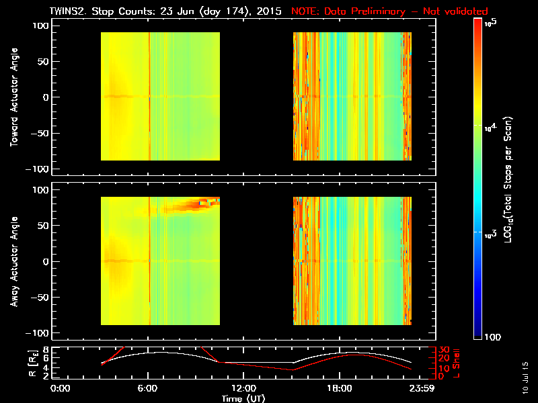Click the 0:00 time tick label
The image size is (538, 403).
[61, 388]
